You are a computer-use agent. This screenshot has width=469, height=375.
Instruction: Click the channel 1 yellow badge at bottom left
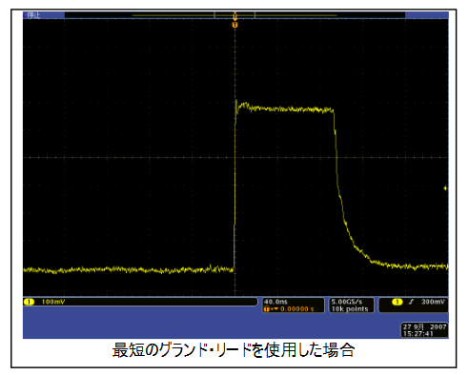coord(30,302)
